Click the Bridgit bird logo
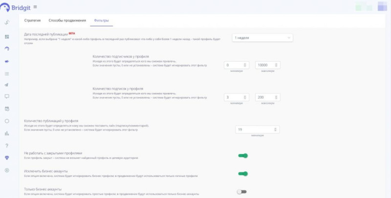Screen dimensions: 391x198 click(x=5, y=7)
